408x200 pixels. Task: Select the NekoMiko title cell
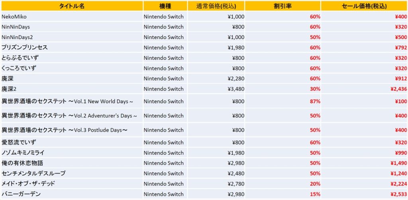pyautogui.click(x=72, y=17)
